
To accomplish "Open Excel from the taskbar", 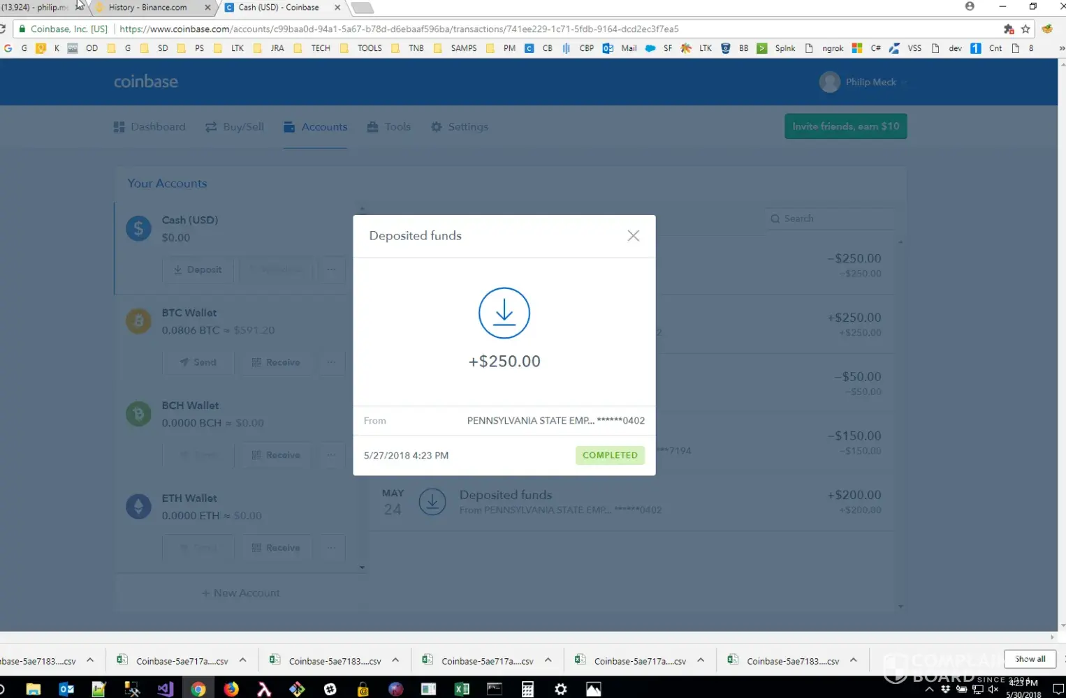I will [x=462, y=689].
